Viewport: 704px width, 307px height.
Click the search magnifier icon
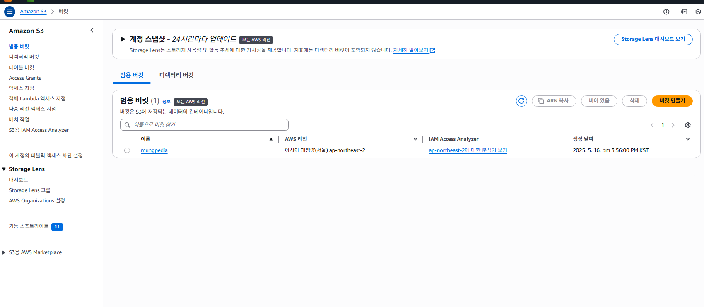point(127,125)
